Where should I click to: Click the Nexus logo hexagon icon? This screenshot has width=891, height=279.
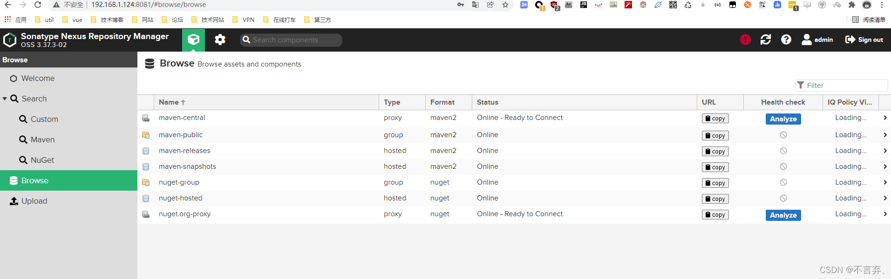10,40
